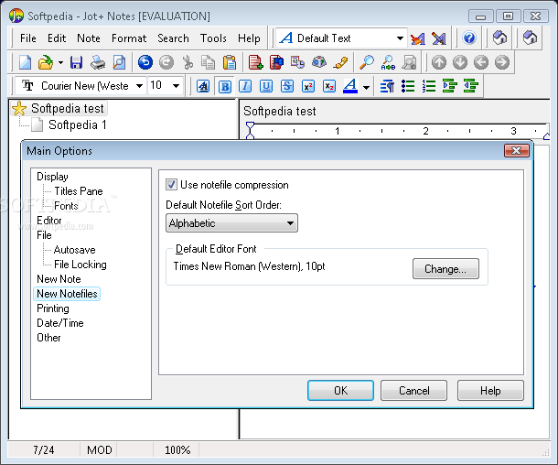This screenshot has width=558, height=465.
Task: Print the note with the printer icon
Action: click(97, 62)
